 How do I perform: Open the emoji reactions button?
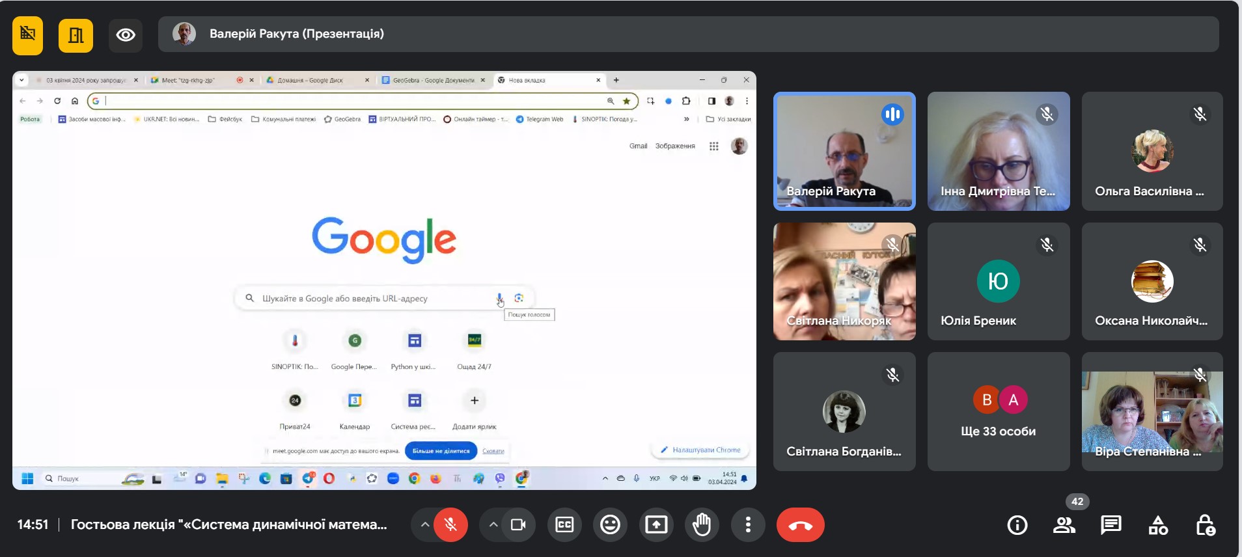point(610,524)
